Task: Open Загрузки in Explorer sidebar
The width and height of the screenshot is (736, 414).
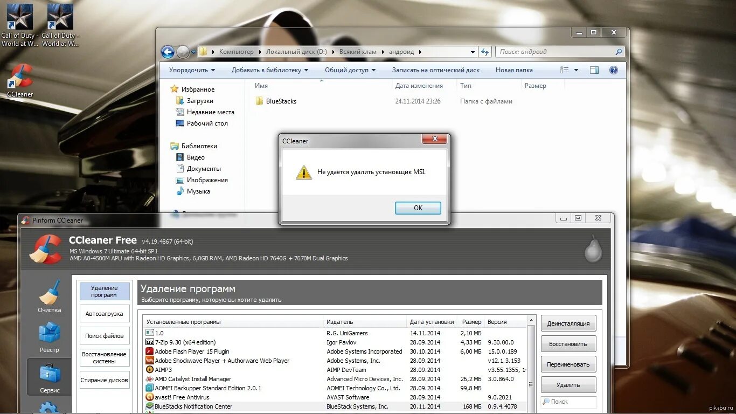Action: coord(195,101)
